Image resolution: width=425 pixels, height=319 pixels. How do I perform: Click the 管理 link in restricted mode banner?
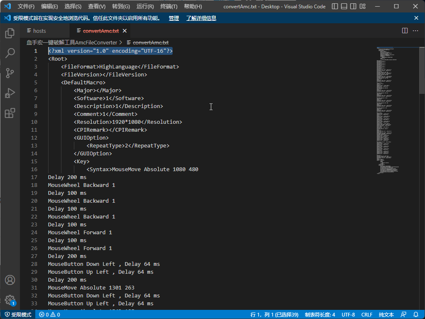point(174,18)
